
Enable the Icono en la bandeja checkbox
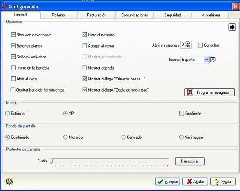13,68
